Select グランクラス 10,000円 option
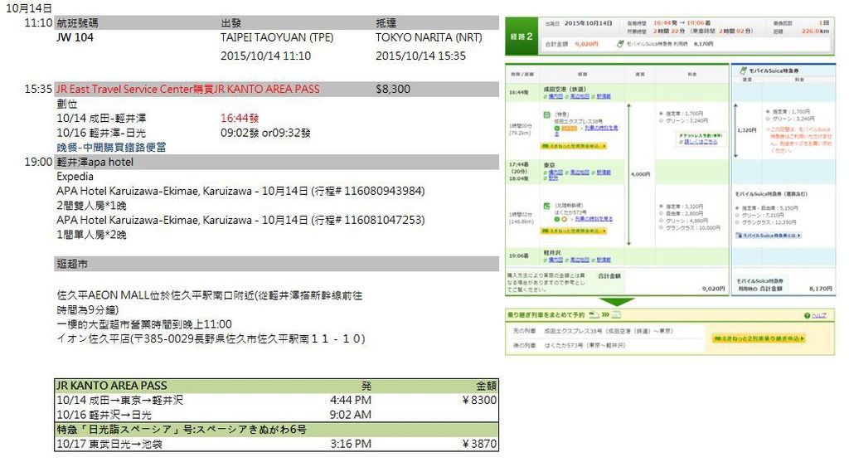 click(661, 228)
